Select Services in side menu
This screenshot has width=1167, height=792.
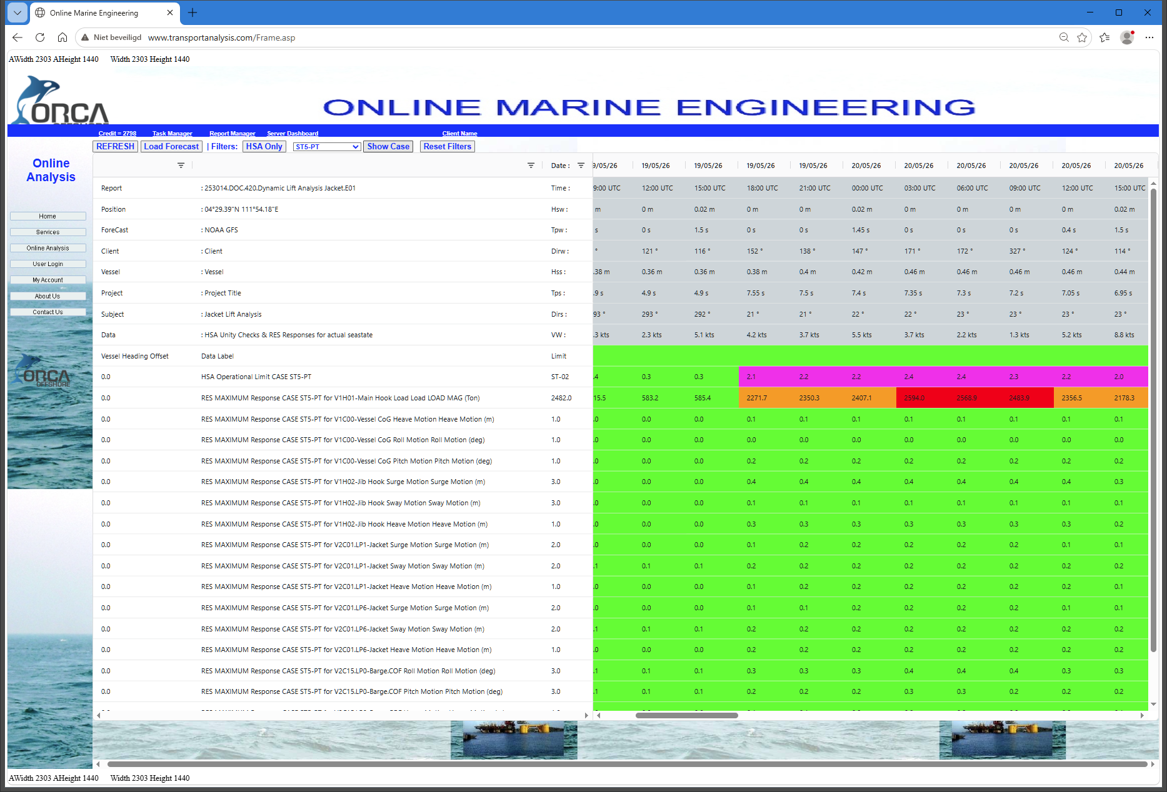click(x=48, y=232)
